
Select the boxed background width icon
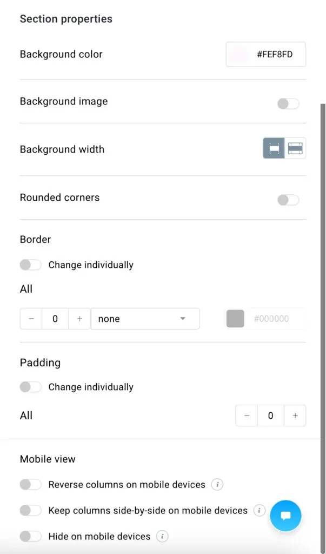coord(274,148)
